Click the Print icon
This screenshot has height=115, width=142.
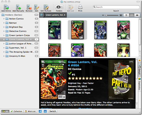tap(80, 7)
